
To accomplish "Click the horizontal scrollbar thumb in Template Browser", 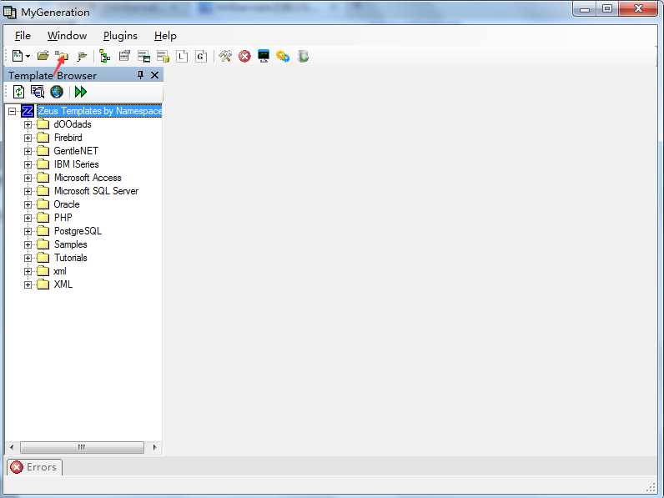I will (82, 447).
